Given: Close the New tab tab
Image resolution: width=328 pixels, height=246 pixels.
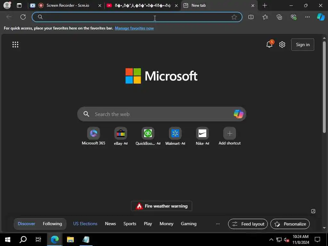Looking at the screenshot, I should (x=253, y=6).
